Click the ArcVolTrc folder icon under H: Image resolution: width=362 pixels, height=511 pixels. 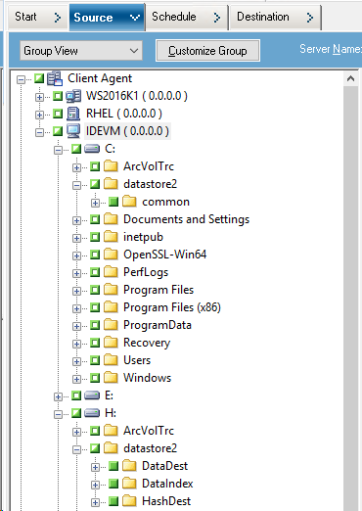pyautogui.click(x=111, y=431)
